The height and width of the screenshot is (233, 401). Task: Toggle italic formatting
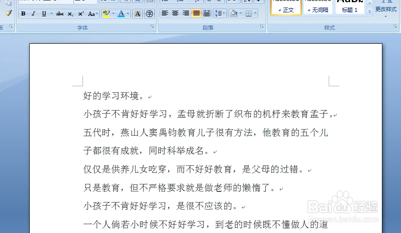pyautogui.click(x=33, y=14)
